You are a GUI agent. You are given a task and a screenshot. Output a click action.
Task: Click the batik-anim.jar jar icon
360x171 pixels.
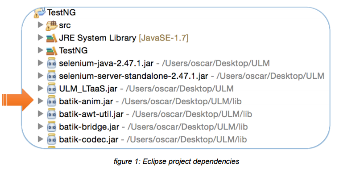[51, 101]
